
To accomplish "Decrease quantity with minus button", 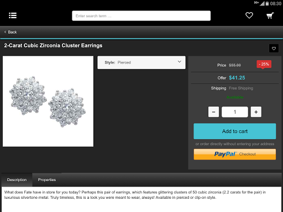I will click(x=213, y=112).
